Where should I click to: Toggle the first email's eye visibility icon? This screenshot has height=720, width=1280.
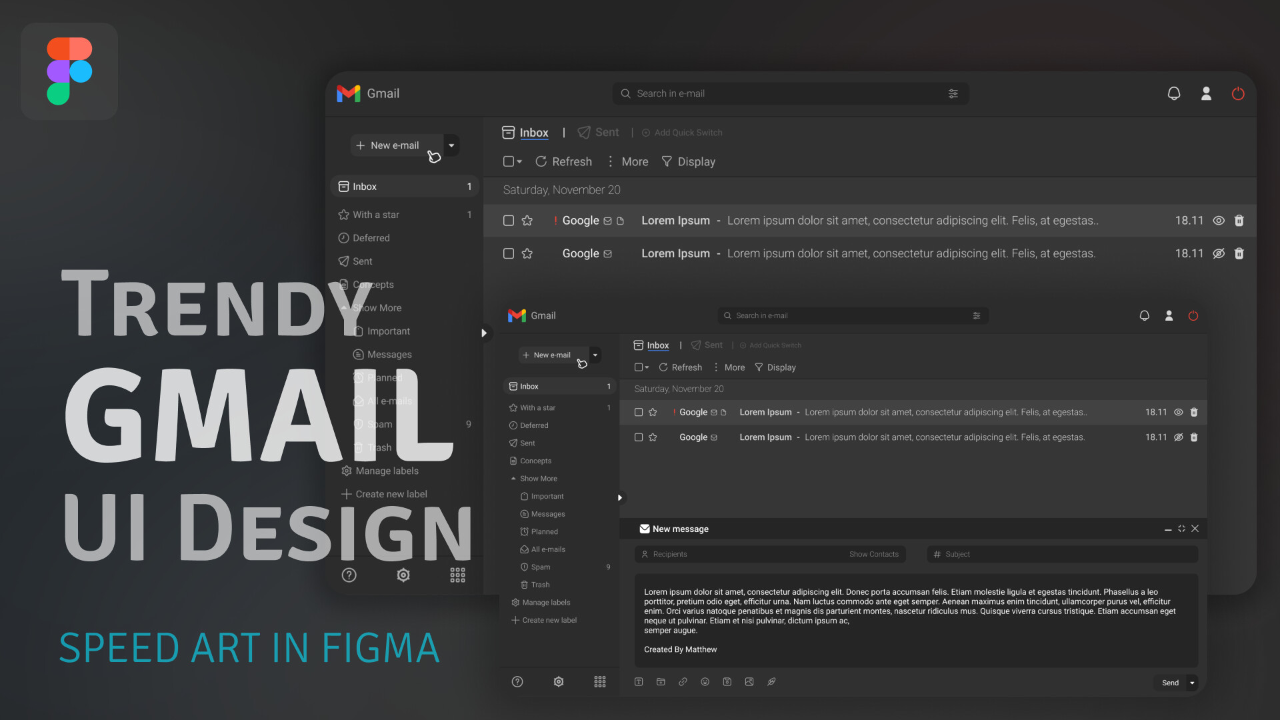coord(1219,221)
